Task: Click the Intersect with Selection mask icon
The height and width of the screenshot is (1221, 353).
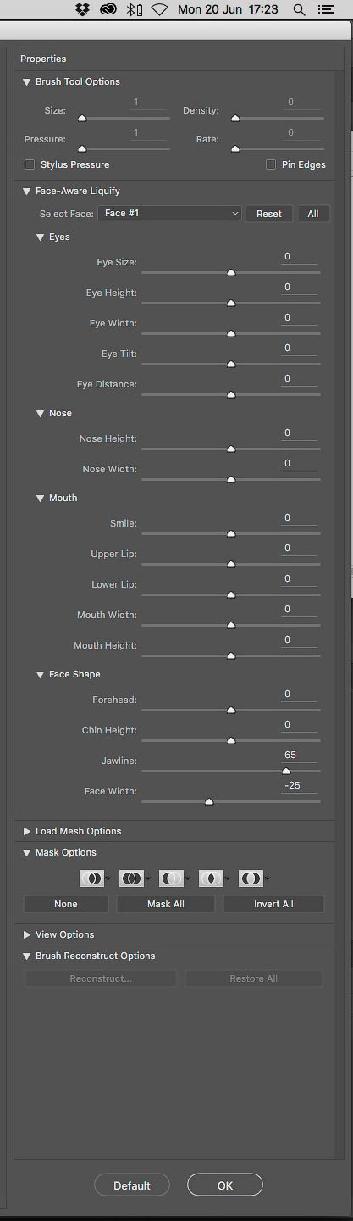Action: pyautogui.click(x=211, y=878)
